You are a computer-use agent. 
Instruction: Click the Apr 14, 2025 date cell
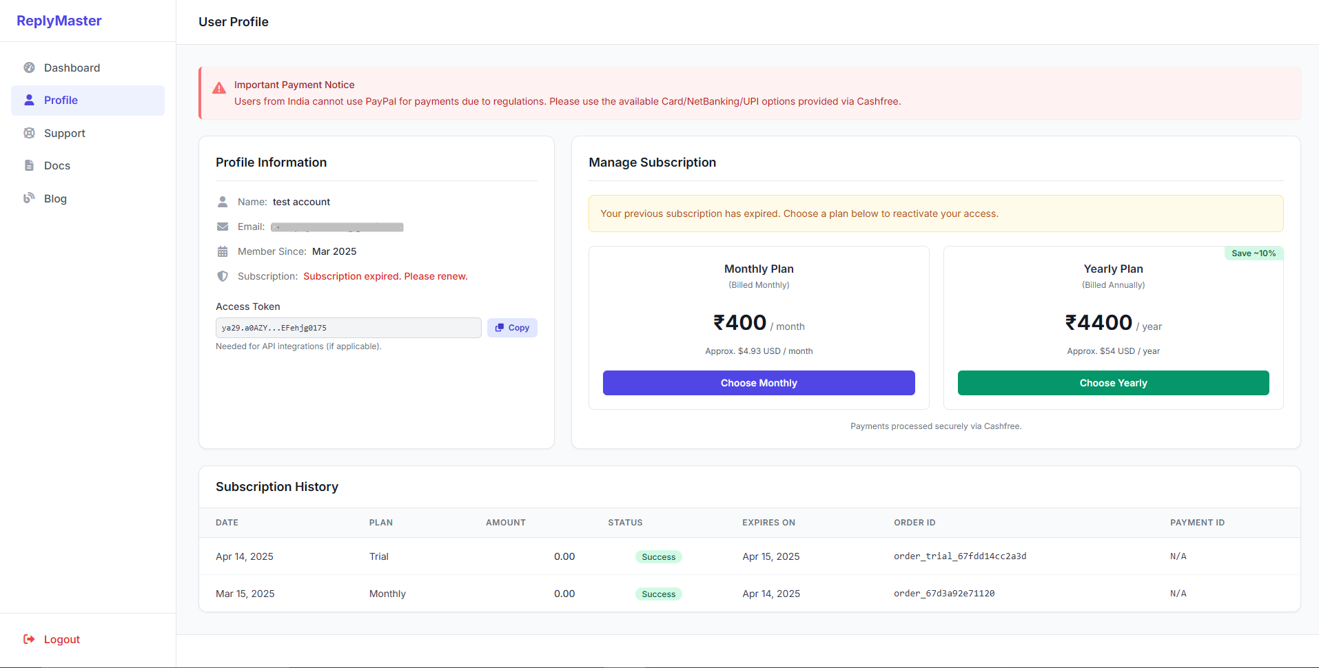[245, 556]
